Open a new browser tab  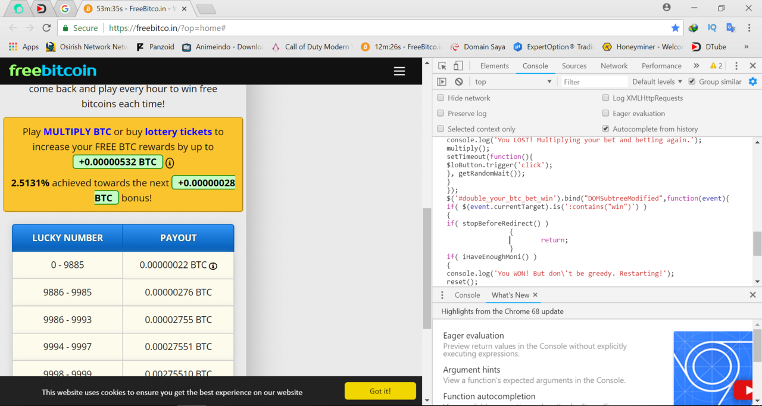[205, 9]
